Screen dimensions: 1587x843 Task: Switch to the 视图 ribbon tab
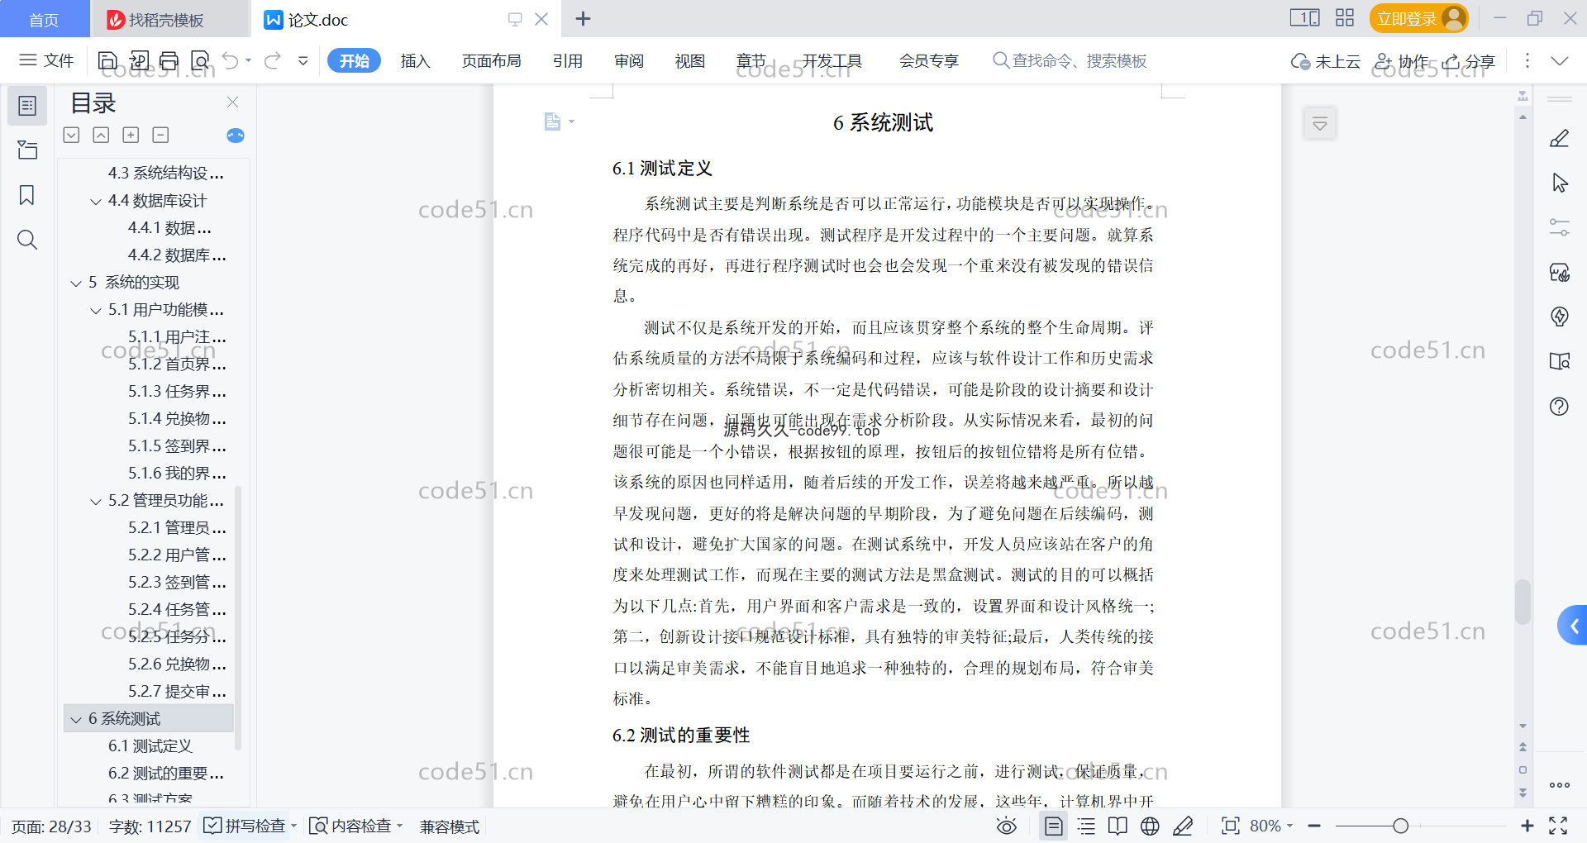[x=689, y=60]
